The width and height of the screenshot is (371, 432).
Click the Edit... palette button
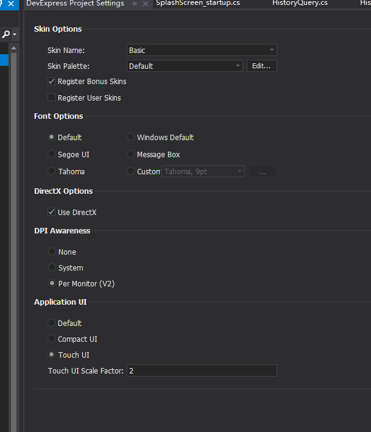262,66
